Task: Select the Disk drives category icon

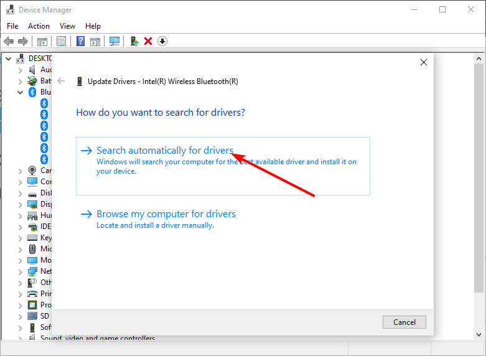Action: click(32, 194)
